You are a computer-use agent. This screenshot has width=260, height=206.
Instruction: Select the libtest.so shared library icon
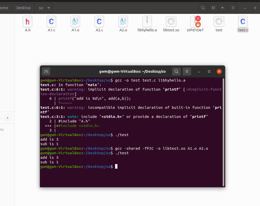tap(171, 22)
